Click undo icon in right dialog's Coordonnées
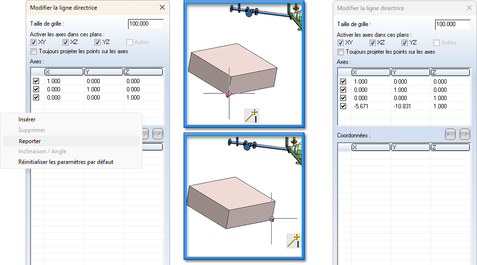 pos(450,134)
